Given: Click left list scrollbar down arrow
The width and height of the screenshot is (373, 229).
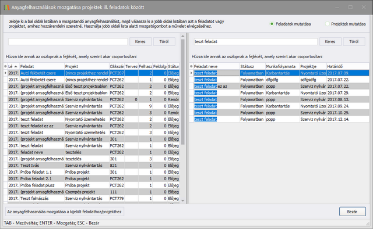Looking at the screenshot, I should tap(182, 201).
